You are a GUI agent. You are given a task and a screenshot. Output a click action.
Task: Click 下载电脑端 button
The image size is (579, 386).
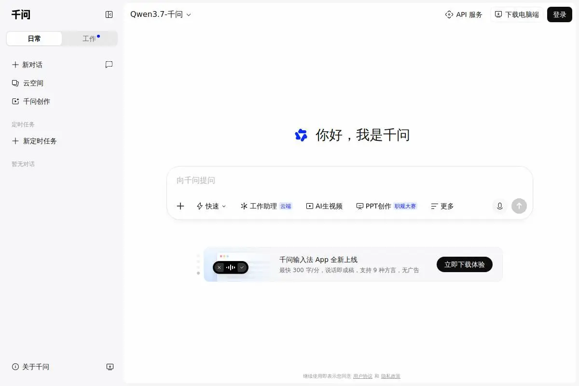tap(517, 14)
